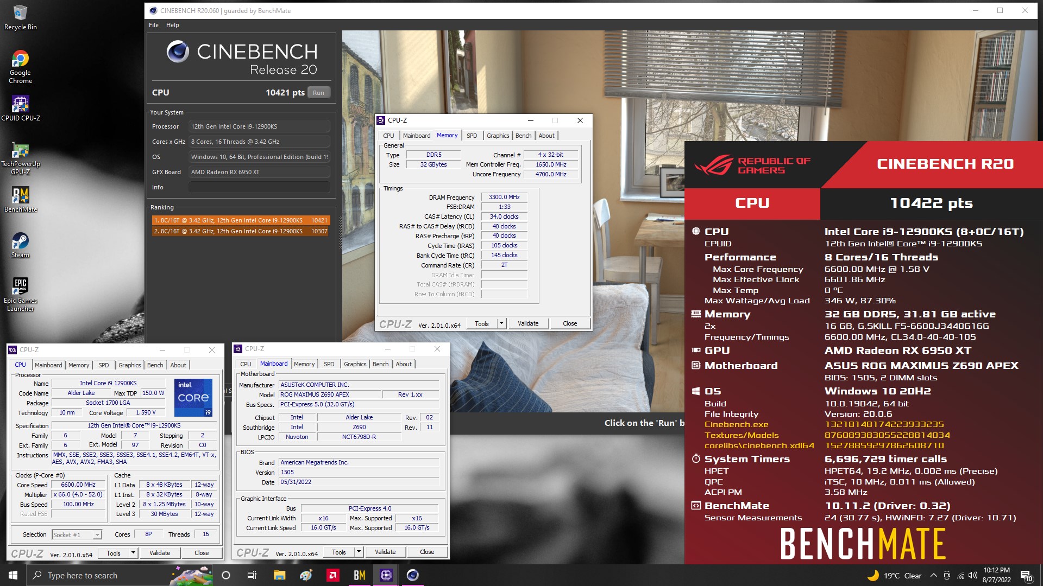1043x586 pixels.
Task: Launch Google Chrome from the desktop
Action: (x=20, y=67)
